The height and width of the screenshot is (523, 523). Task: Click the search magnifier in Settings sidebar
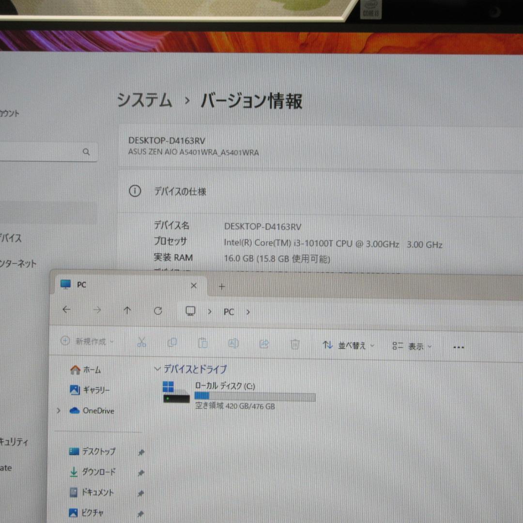coord(87,152)
